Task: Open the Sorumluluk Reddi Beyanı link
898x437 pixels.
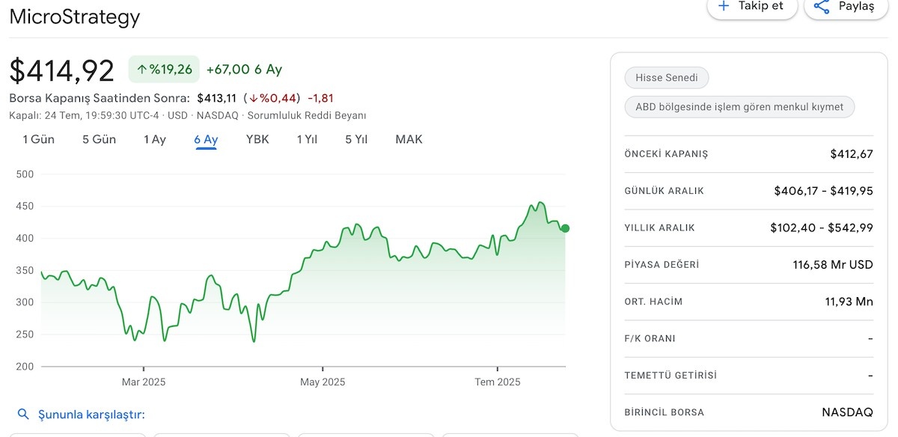Action: (307, 115)
